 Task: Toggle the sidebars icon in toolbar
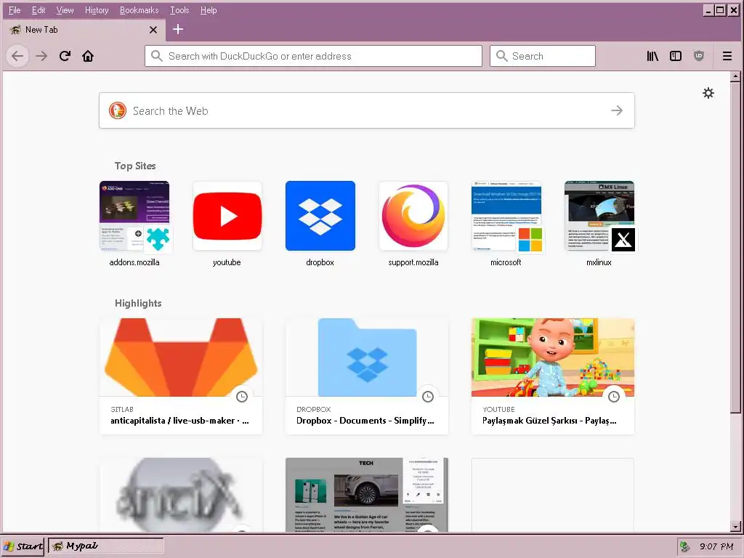[x=675, y=56]
